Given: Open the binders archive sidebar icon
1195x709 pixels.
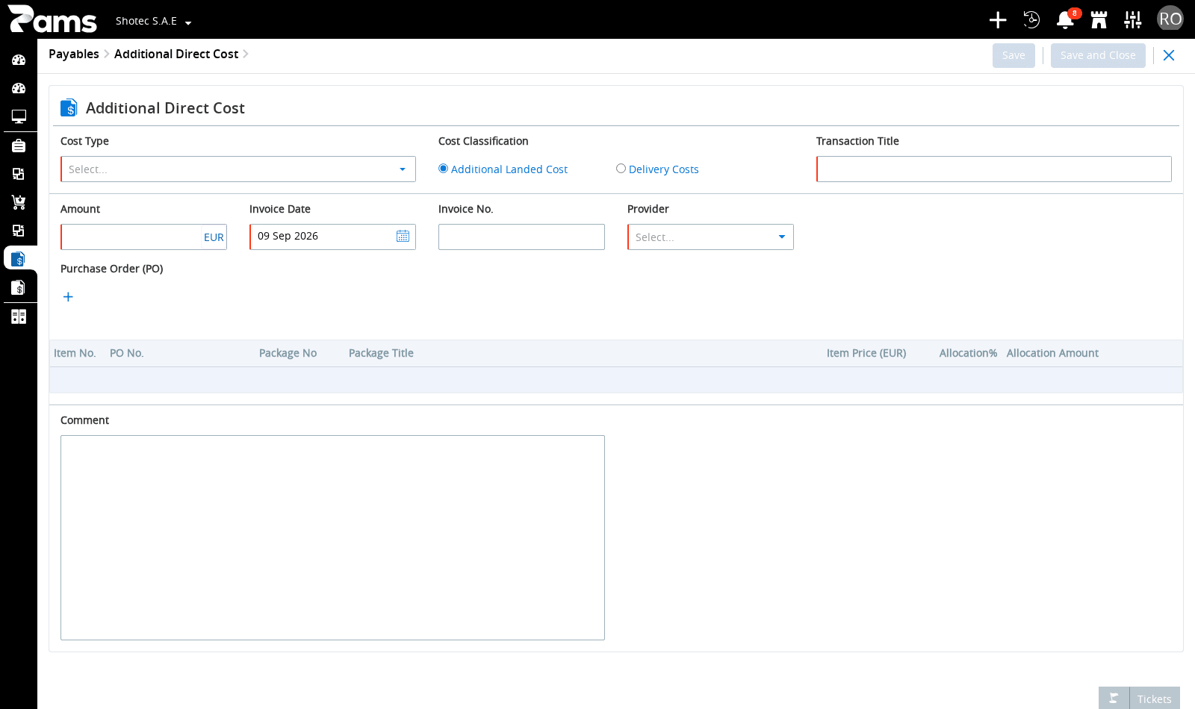Looking at the screenshot, I should coord(19,316).
